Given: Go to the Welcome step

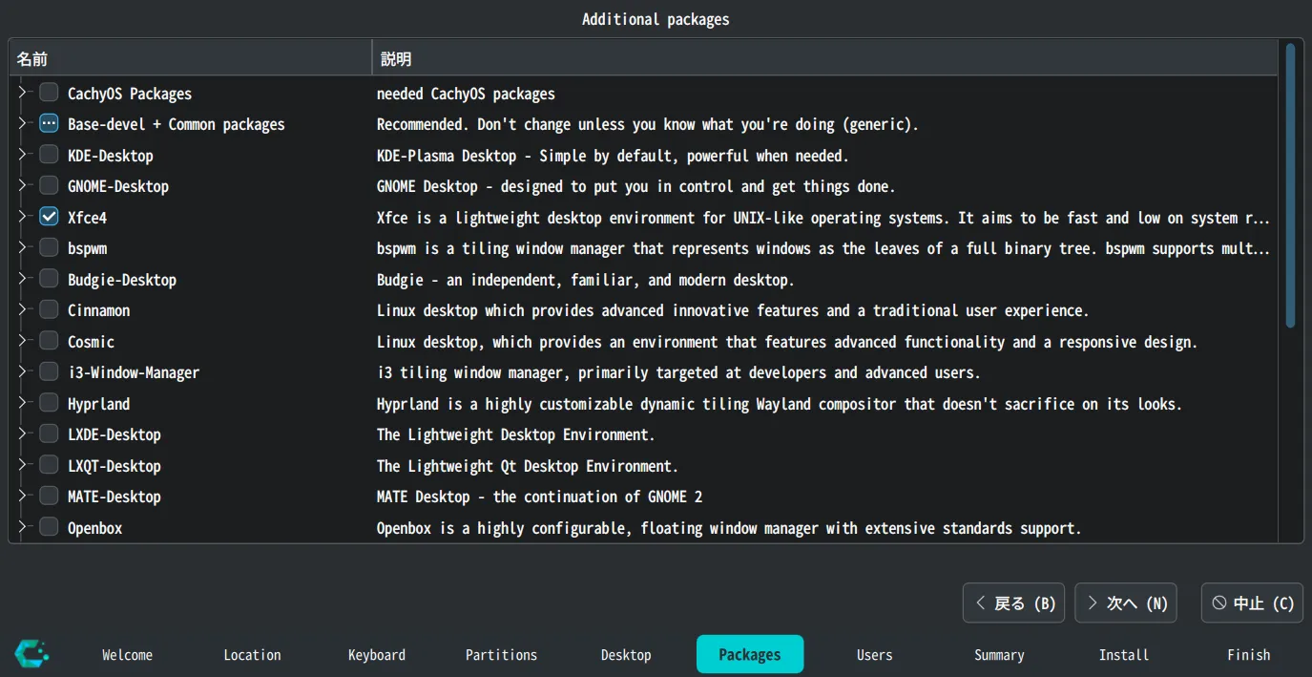Looking at the screenshot, I should (127, 655).
